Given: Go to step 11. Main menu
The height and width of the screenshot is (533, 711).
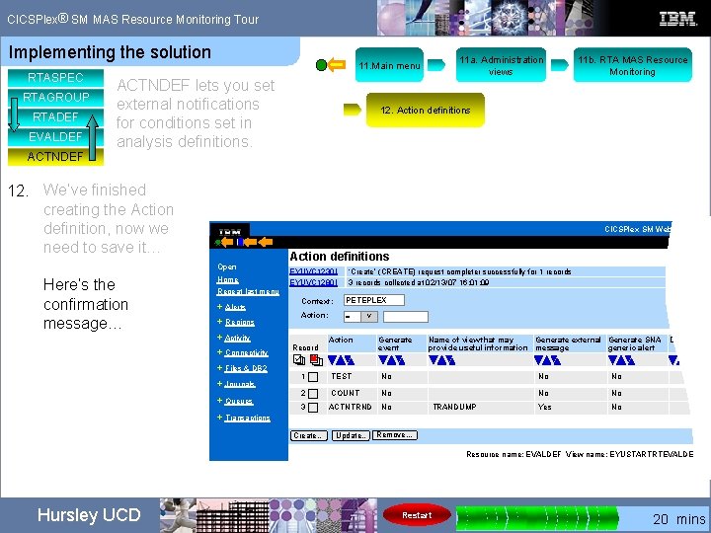Looking at the screenshot, I should (389, 65).
